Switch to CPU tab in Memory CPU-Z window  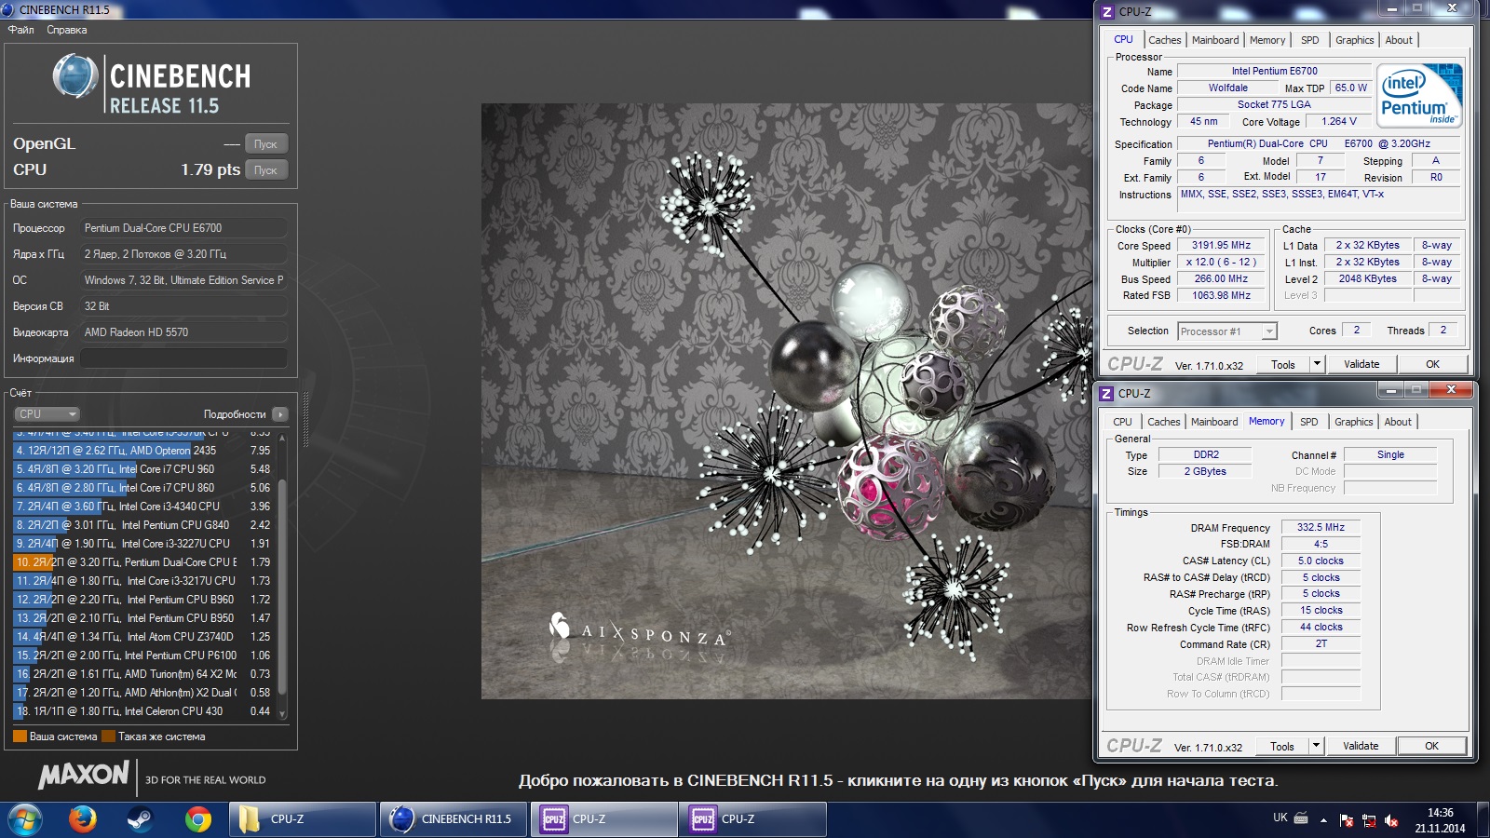pyautogui.click(x=1123, y=422)
